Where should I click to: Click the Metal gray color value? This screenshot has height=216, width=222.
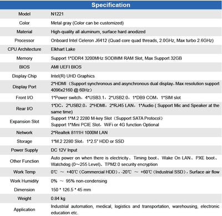[x=87, y=23]
